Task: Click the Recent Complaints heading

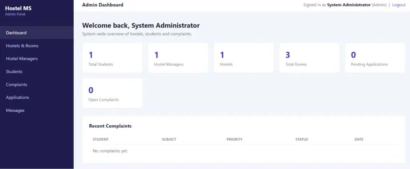Action: pyautogui.click(x=111, y=126)
